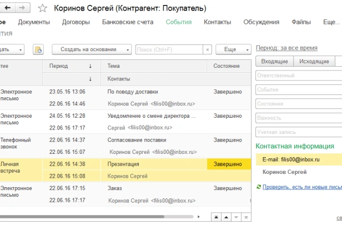Jump to last row with bottom arrow
342x225 pixels.
tap(246, 217)
